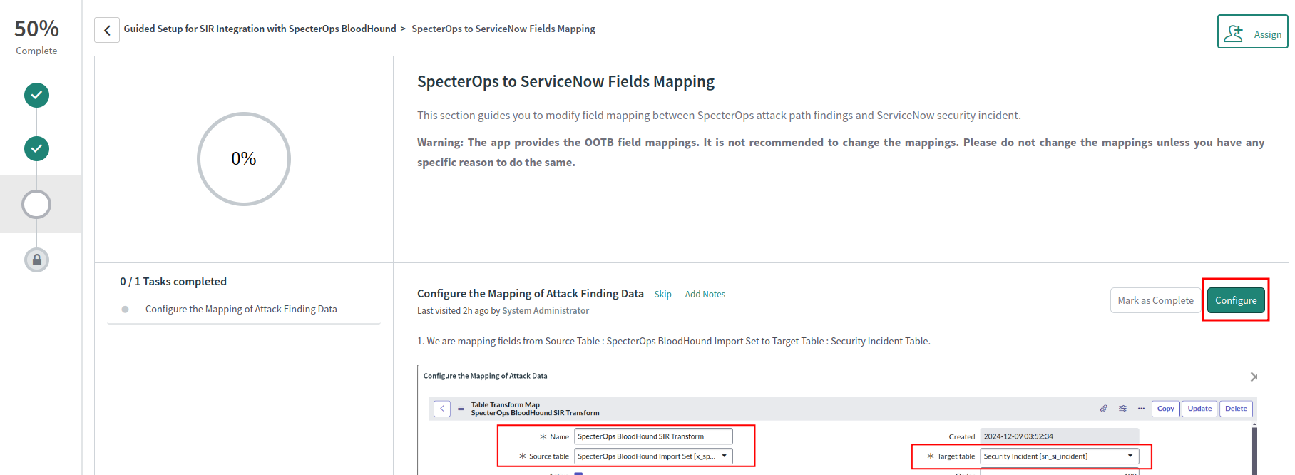
Task: Open the attachments via paperclip icon
Action: 1103,408
